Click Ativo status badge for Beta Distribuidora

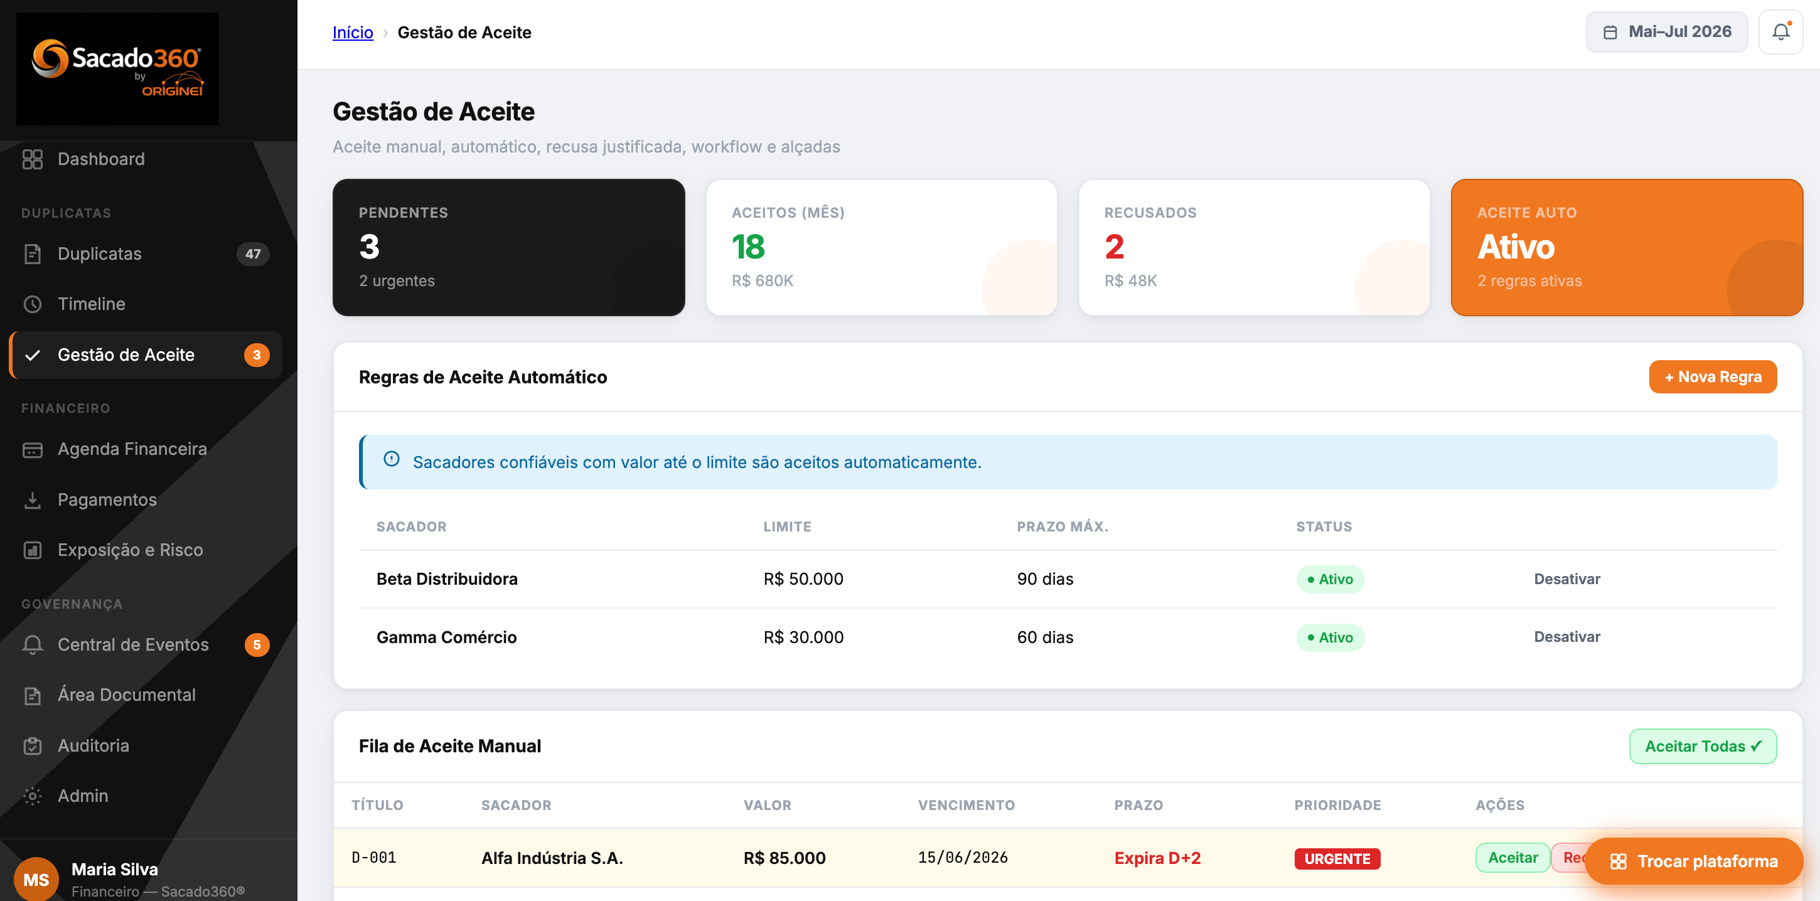coord(1330,579)
